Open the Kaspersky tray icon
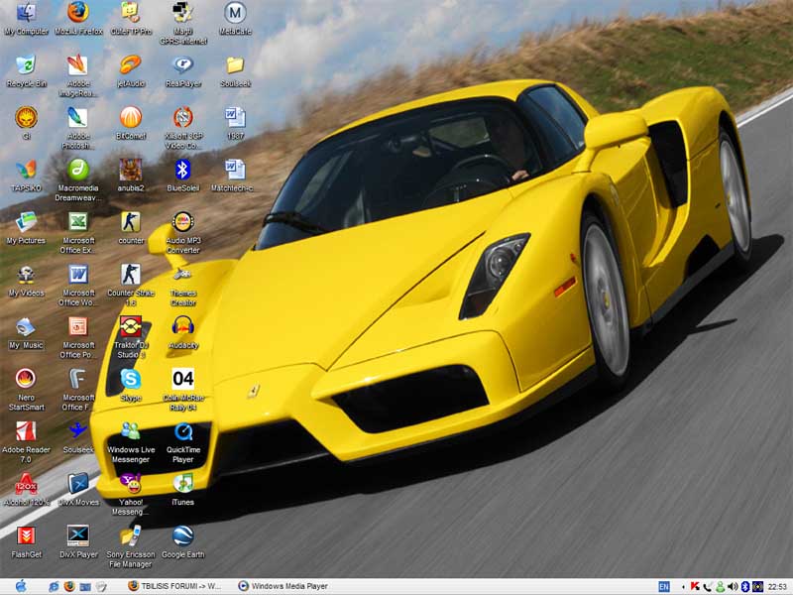 pos(696,586)
